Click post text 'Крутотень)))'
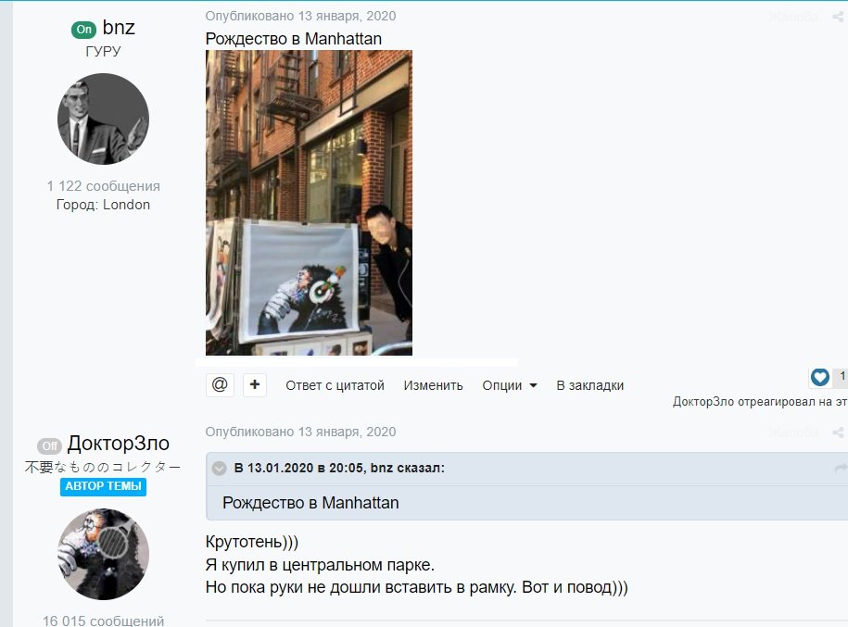The height and width of the screenshot is (627, 848). click(x=252, y=542)
